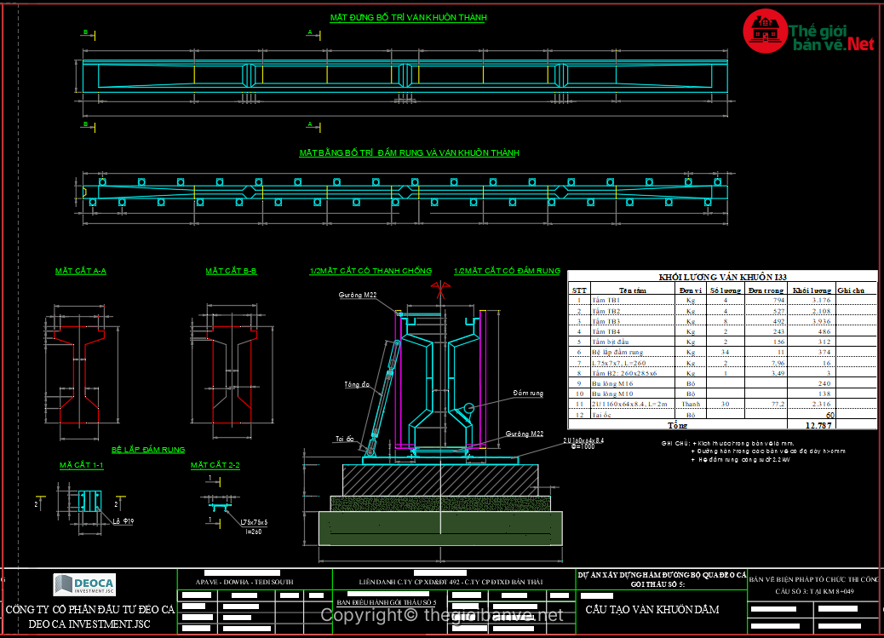
Task: Click the red house watermark logo
Action: [x=764, y=30]
